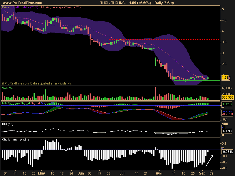Click the 04 date label
This screenshot has height=176, width=235.
(x=6, y=173)
